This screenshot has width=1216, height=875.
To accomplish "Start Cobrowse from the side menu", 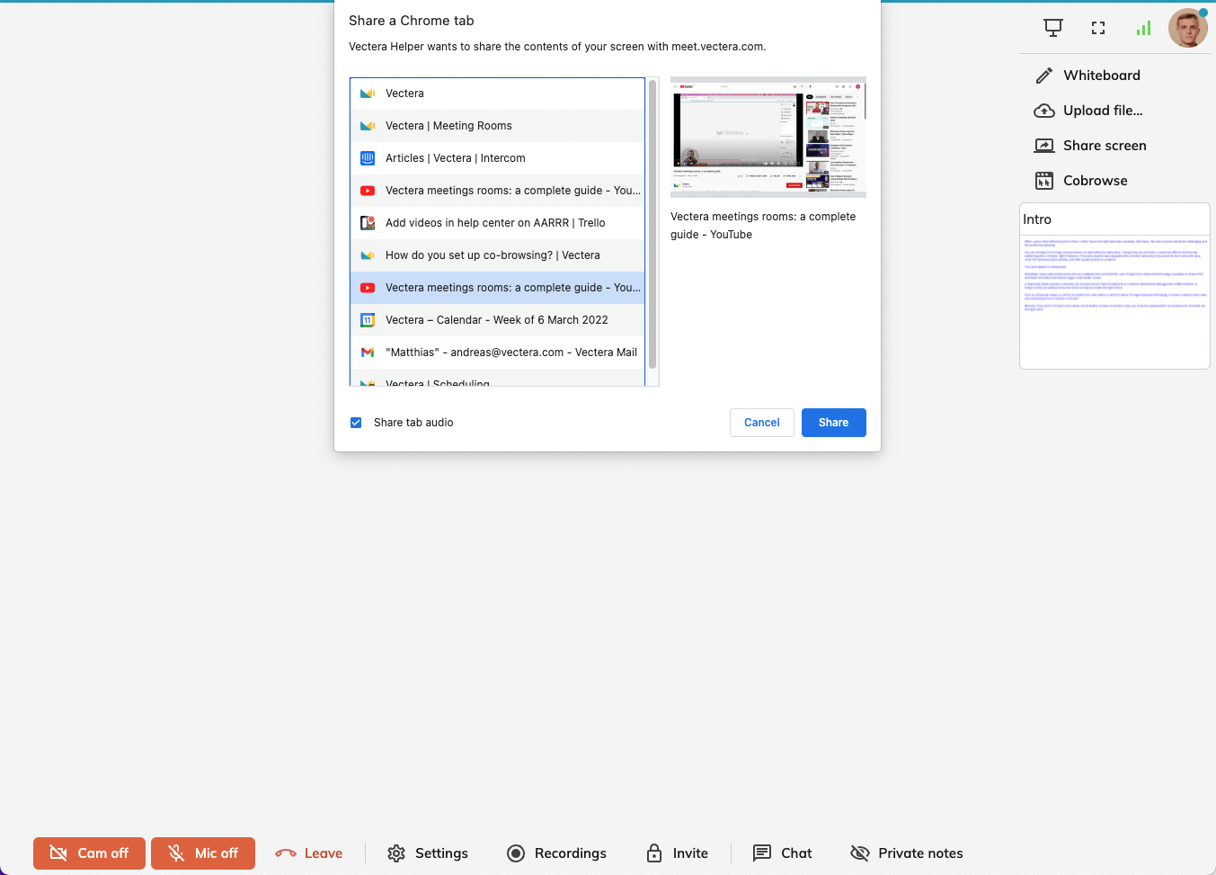I will coord(1081,181).
